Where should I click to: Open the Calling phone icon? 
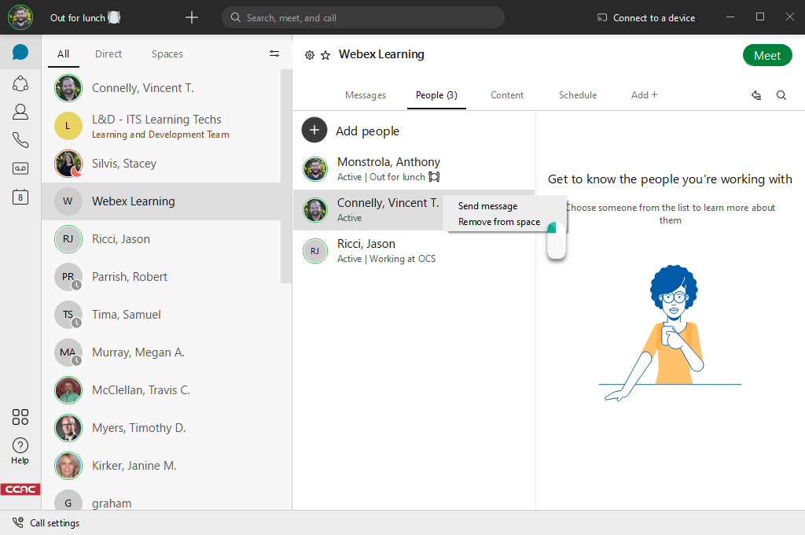(x=20, y=140)
